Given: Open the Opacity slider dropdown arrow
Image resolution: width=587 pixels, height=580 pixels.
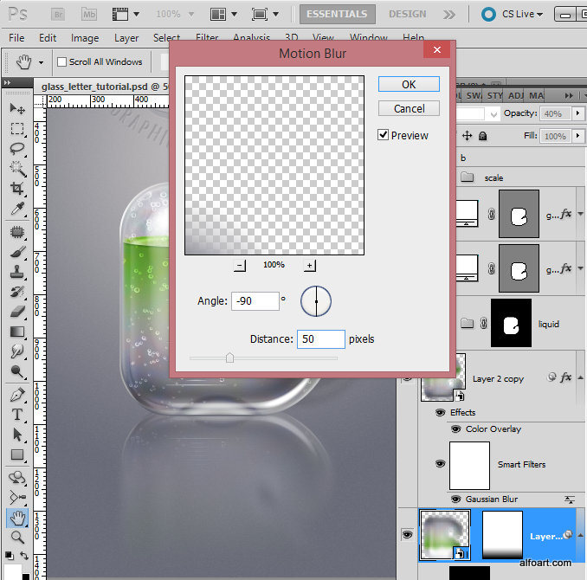Looking at the screenshot, I should click(577, 113).
